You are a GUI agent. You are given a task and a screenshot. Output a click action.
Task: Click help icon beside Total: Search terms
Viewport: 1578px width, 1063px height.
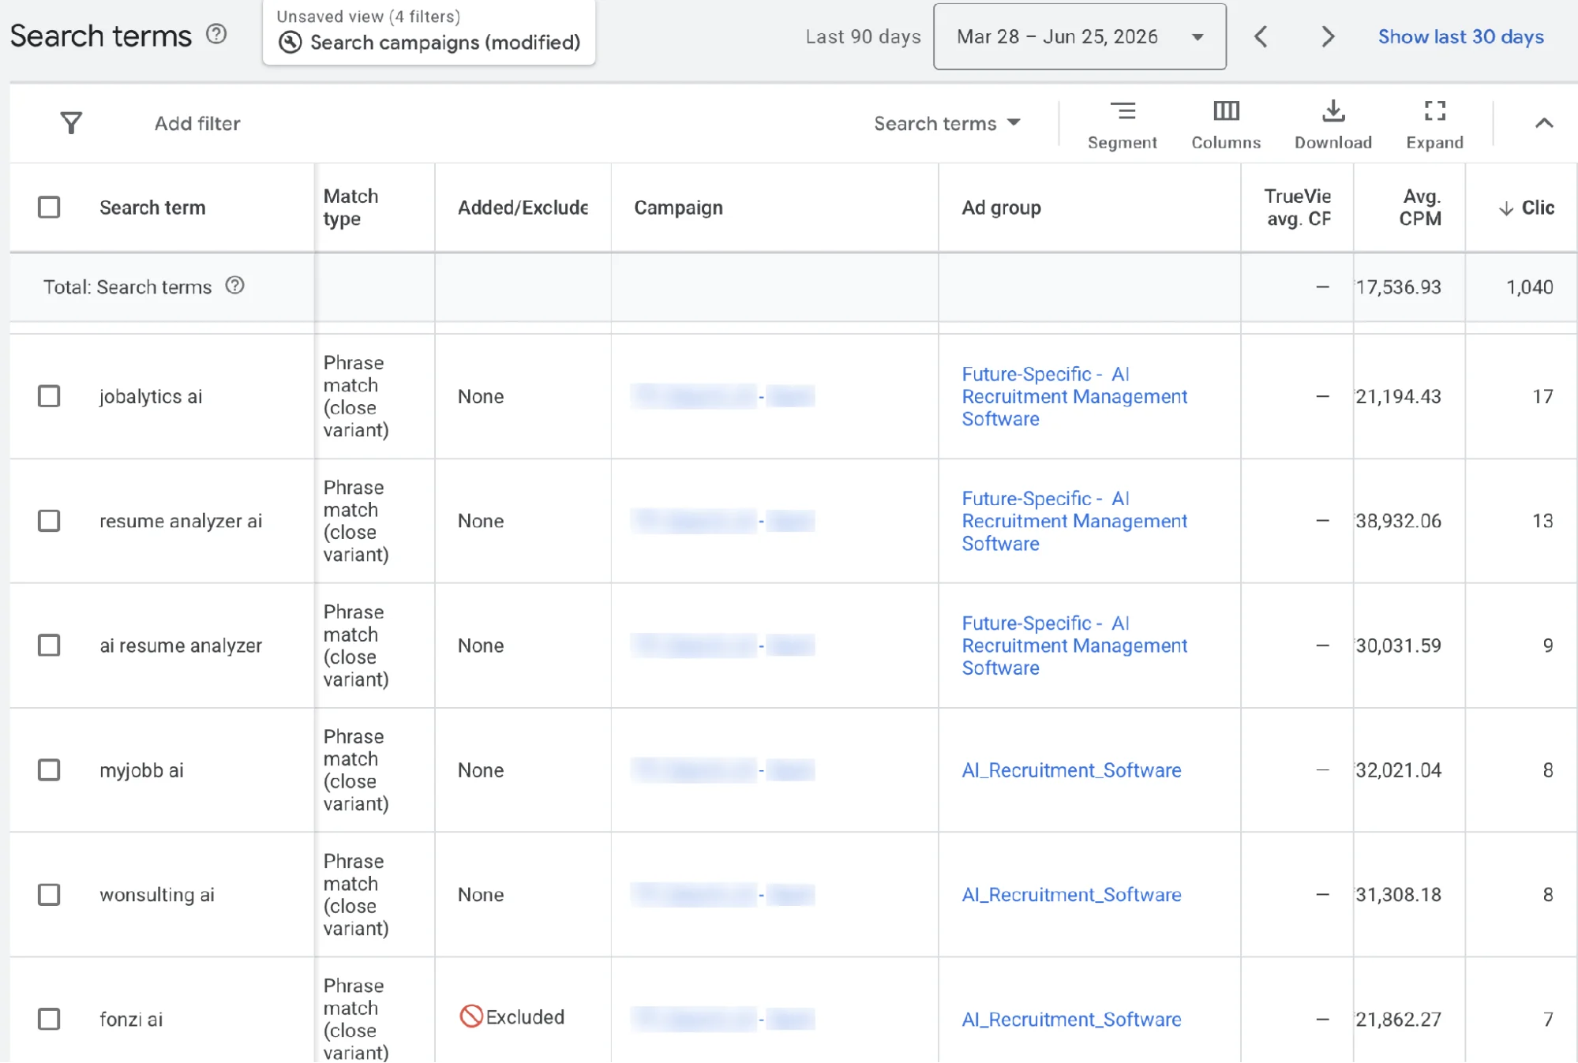234,286
